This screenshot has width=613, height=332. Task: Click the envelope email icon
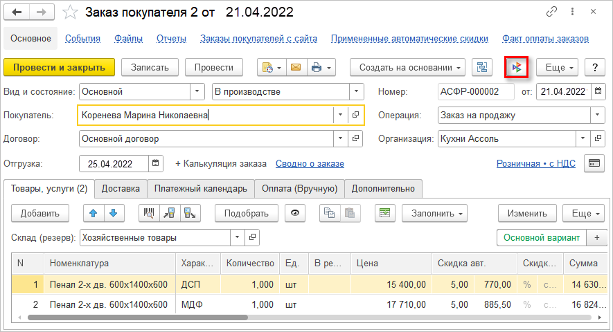click(295, 67)
